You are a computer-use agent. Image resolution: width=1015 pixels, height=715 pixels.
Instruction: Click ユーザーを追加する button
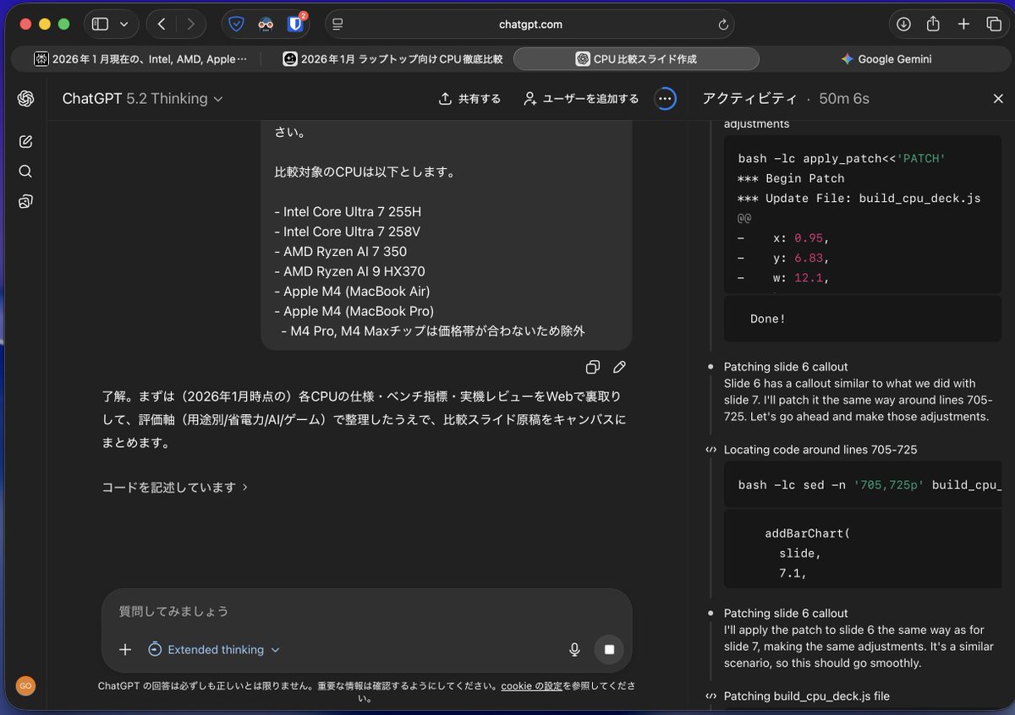coord(580,99)
